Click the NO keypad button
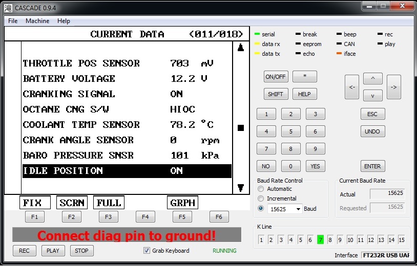Screen dimensions: 417x266 click(x=266, y=166)
